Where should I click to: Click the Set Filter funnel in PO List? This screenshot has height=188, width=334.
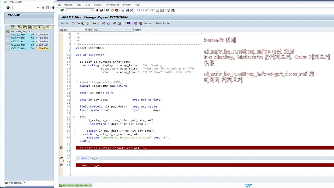click(x=39, y=27)
